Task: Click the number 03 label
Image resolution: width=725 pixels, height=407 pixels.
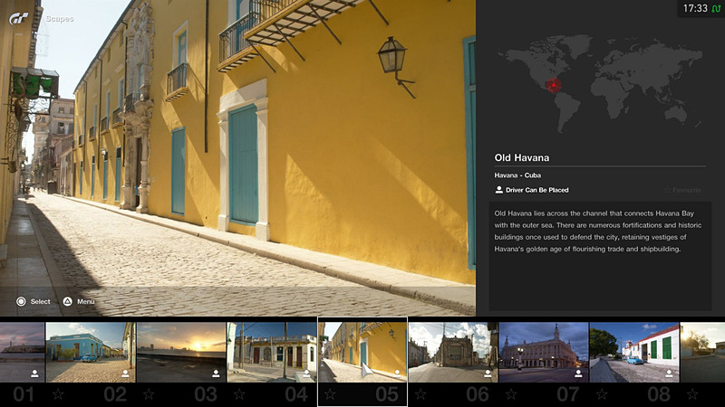Action: (x=206, y=394)
